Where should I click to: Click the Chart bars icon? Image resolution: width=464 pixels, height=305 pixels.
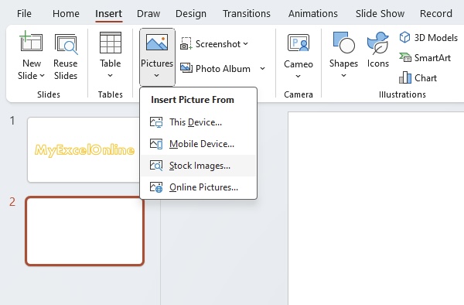click(x=404, y=77)
